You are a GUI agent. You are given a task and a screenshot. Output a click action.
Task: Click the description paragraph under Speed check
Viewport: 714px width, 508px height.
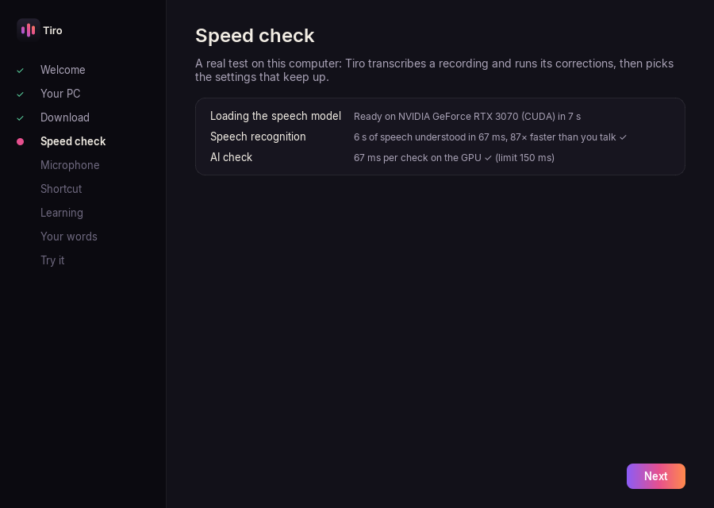(435, 70)
